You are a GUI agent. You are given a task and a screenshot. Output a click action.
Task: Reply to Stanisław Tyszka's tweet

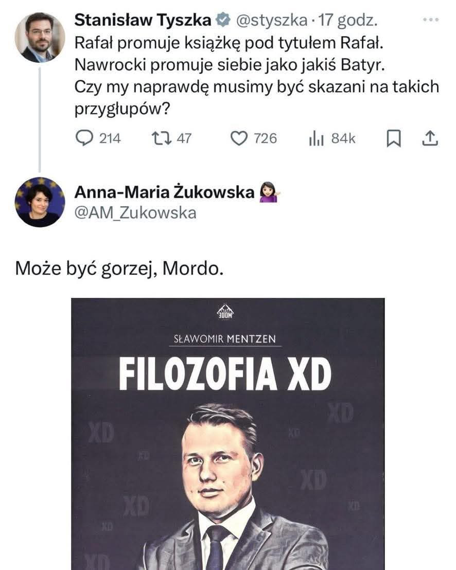pos(83,138)
